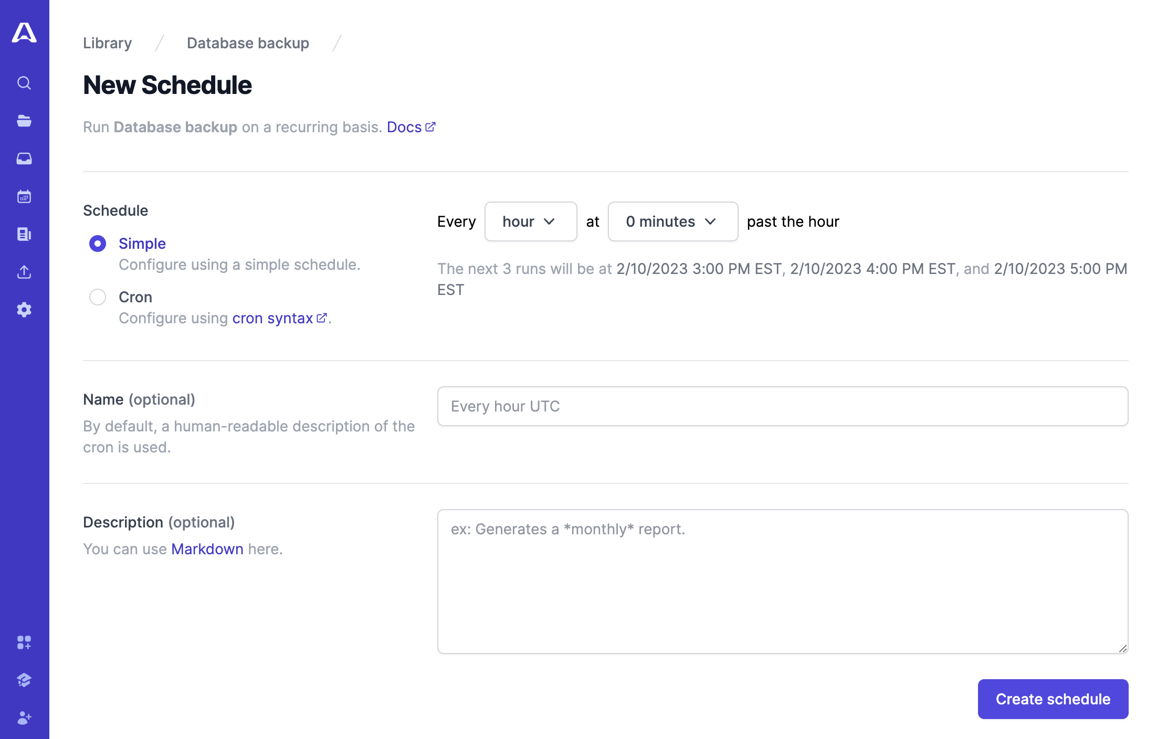Open the '0 minutes' dropdown

click(x=673, y=221)
